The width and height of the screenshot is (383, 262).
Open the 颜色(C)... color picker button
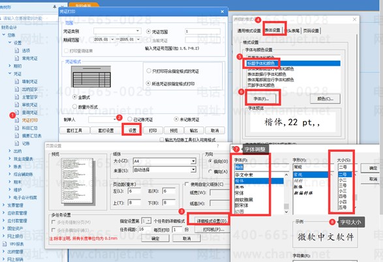(x=325, y=98)
